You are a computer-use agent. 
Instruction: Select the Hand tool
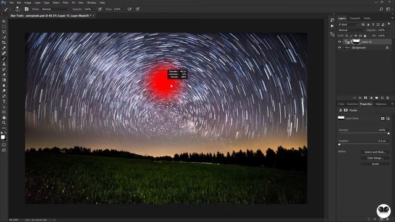4,118
